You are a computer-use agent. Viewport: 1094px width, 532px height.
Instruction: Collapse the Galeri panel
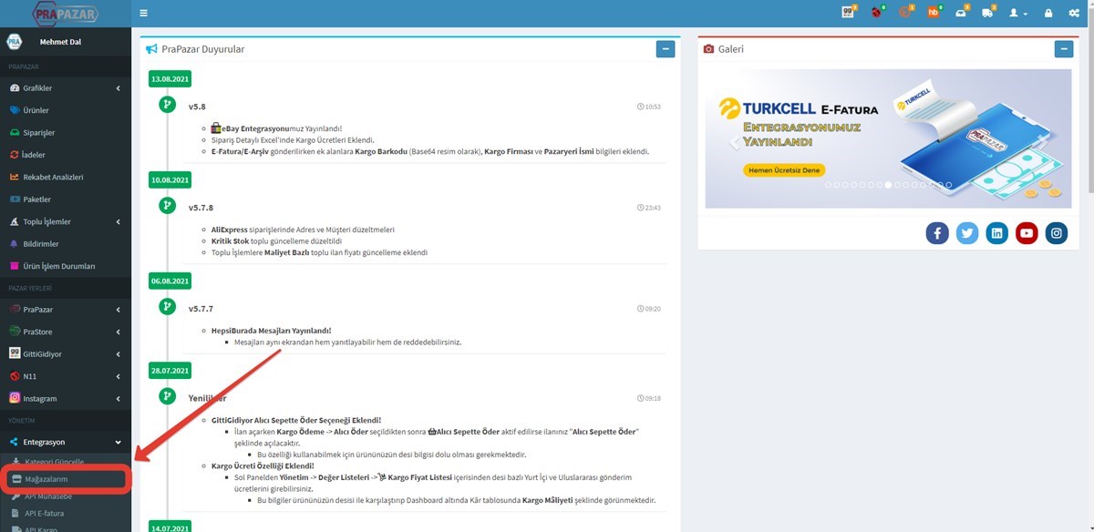point(1063,49)
